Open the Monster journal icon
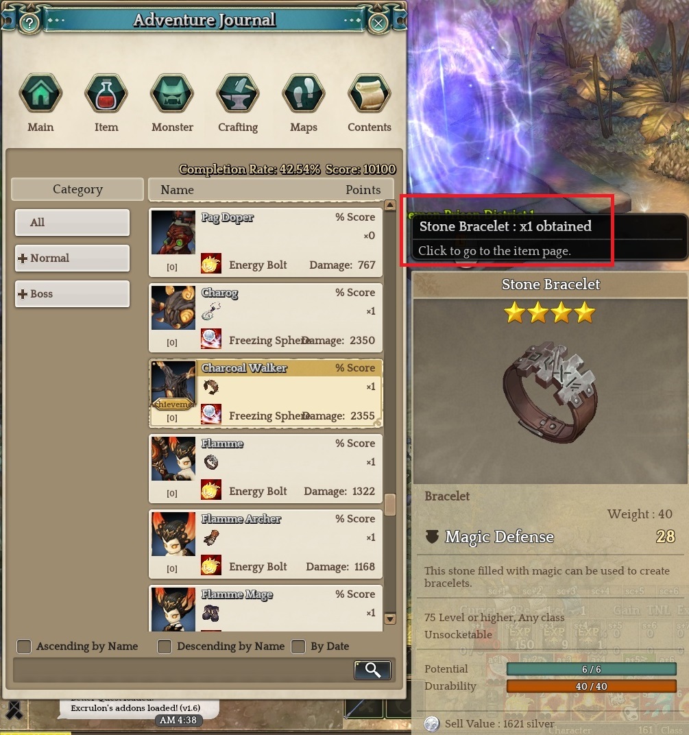Image resolution: width=689 pixels, height=735 pixels. 172,93
